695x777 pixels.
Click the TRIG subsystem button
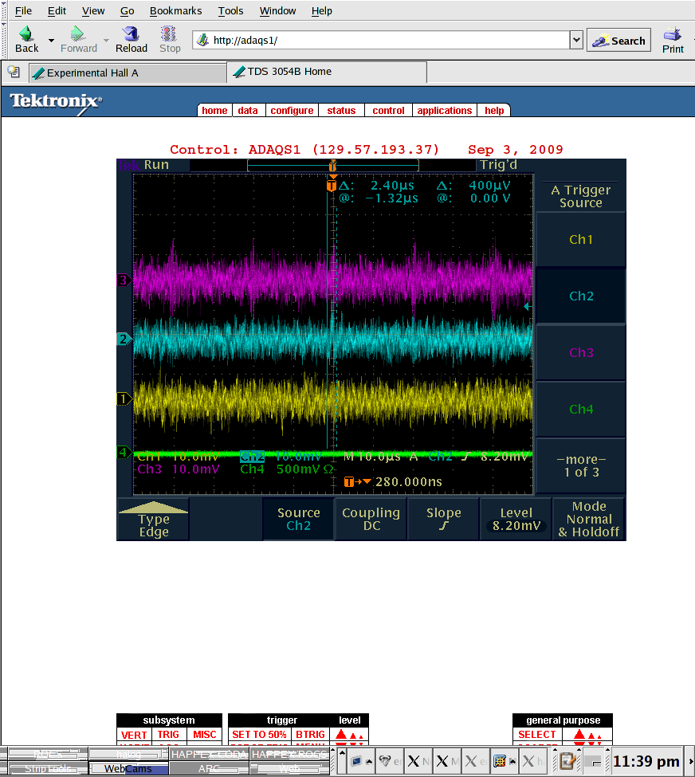tap(168, 735)
